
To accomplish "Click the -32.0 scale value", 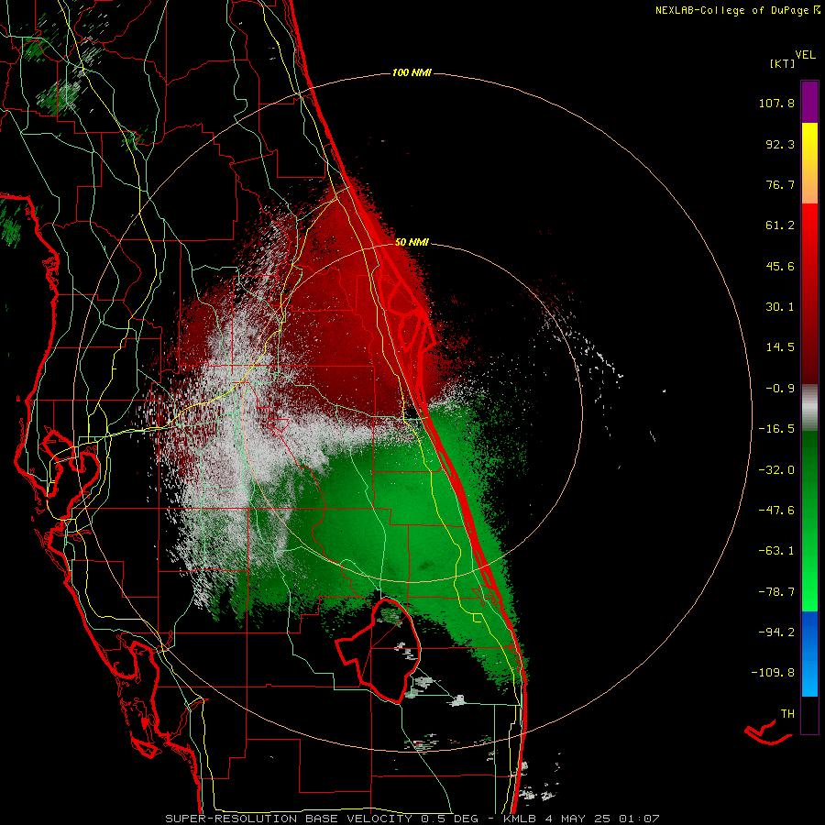I will tap(776, 470).
